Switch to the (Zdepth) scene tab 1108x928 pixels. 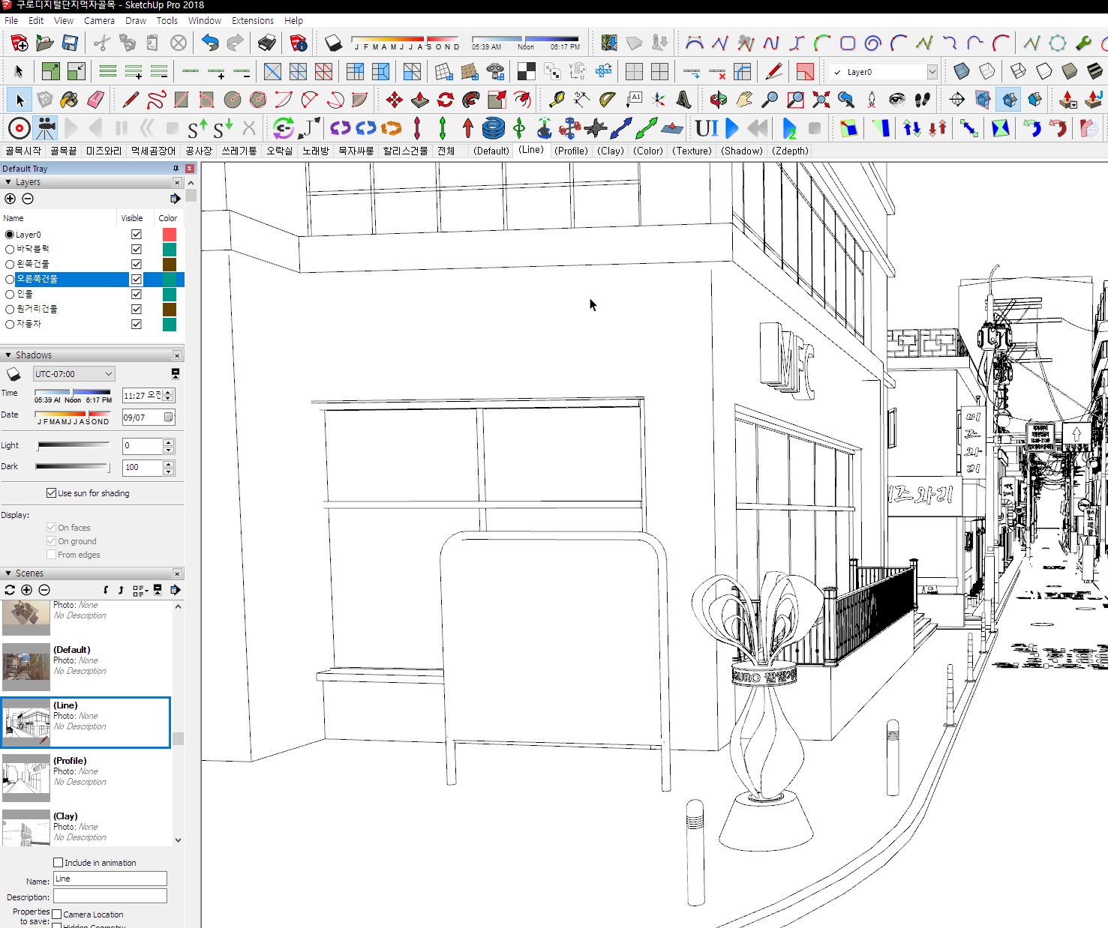point(791,151)
